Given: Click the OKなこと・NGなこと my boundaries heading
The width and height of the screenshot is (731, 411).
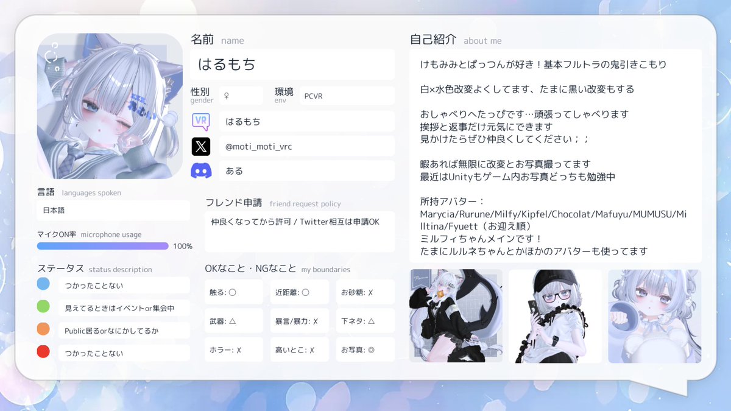Looking at the screenshot, I should point(278,269).
